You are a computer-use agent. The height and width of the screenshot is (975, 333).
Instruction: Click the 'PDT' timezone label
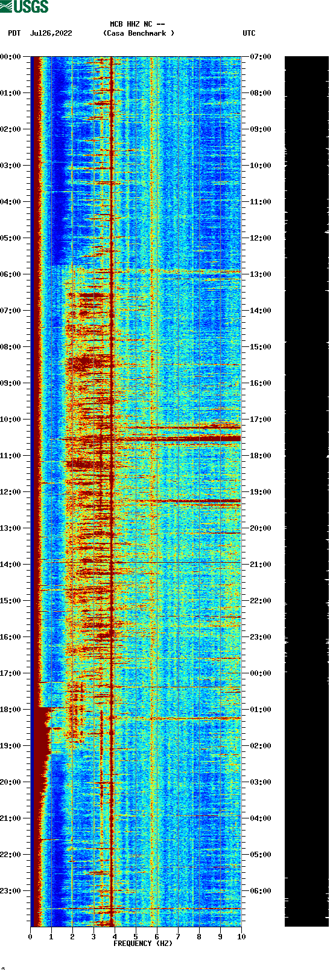click(x=14, y=33)
